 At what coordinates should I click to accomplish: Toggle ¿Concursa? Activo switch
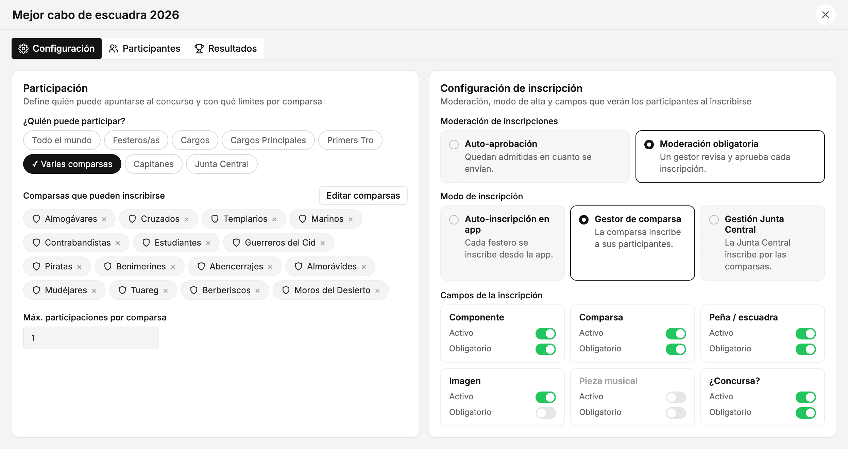806,397
